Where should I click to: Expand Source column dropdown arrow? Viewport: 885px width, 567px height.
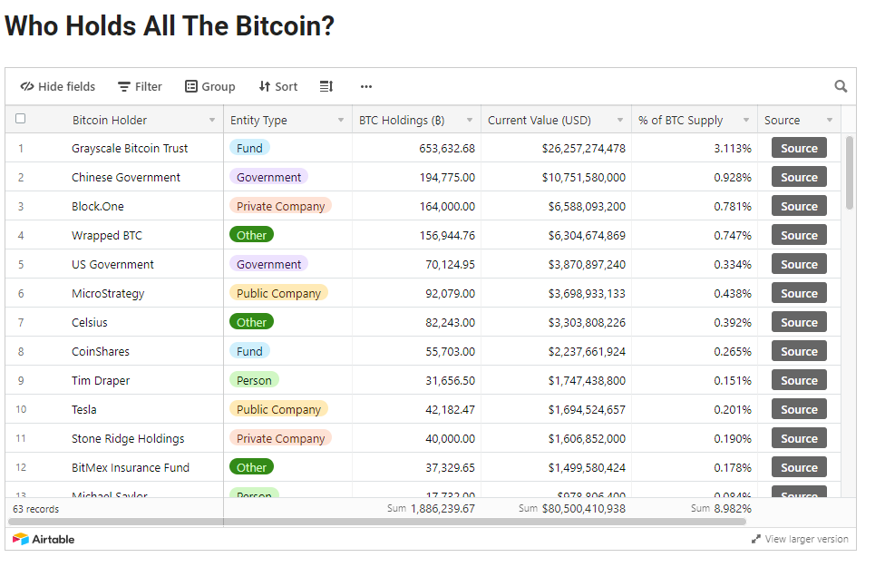[x=830, y=121]
